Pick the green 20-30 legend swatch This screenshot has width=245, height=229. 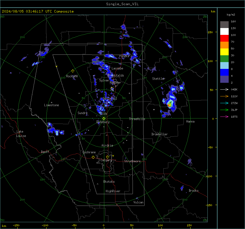(224, 59)
